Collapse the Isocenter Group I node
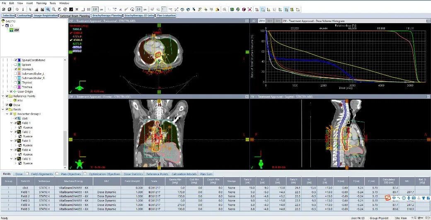431x220 pixels. tap(7, 114)
